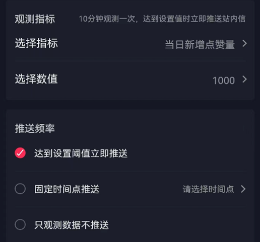Tap the 只观测数据不推送 text label

[x=72, y=225]
